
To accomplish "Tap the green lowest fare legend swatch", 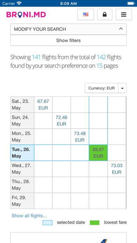I will coord(94,223).
